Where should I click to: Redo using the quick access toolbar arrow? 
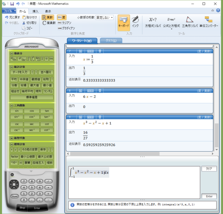coord(23,4)
